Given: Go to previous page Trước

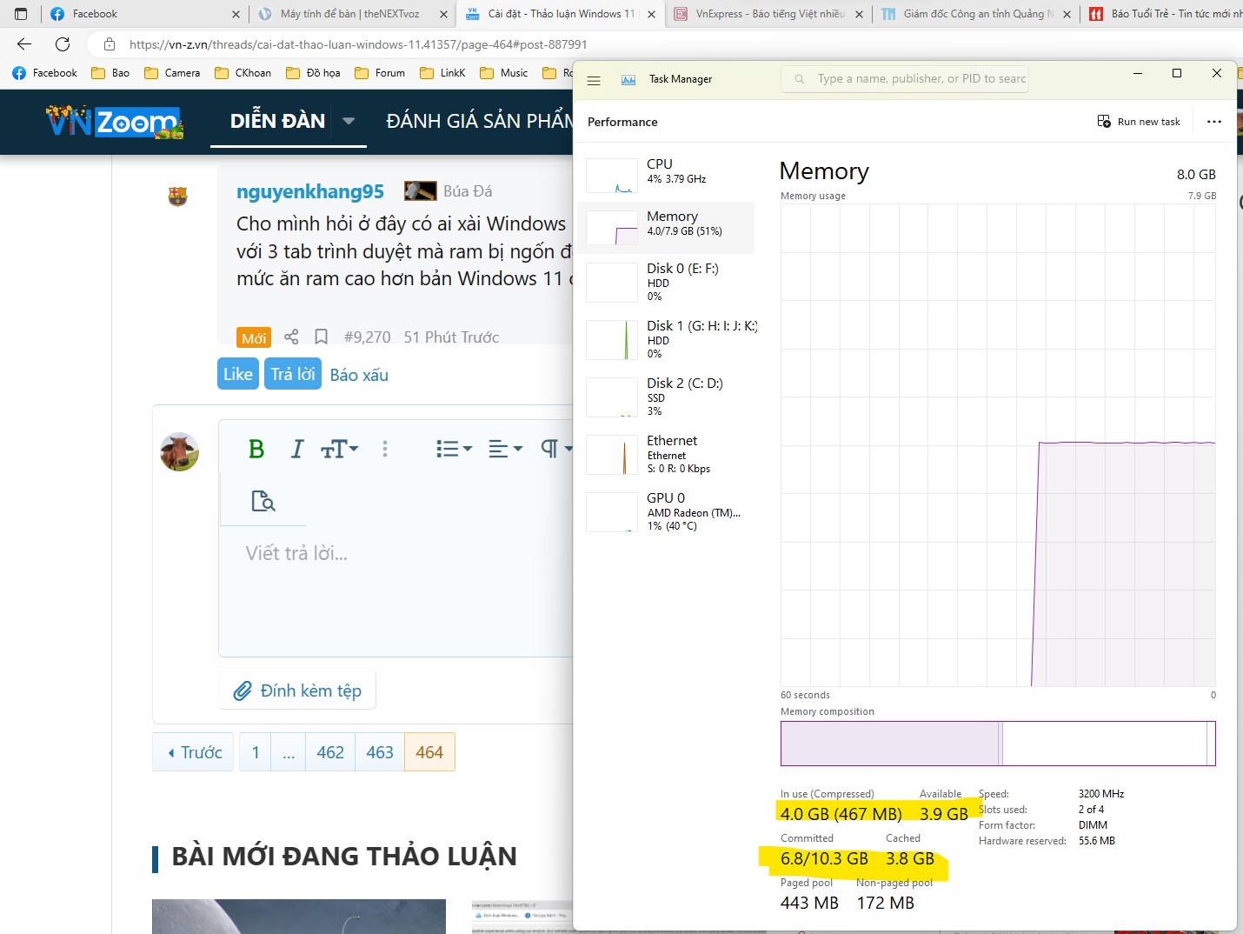Looking at the screenshot, I should click(194, 752).
